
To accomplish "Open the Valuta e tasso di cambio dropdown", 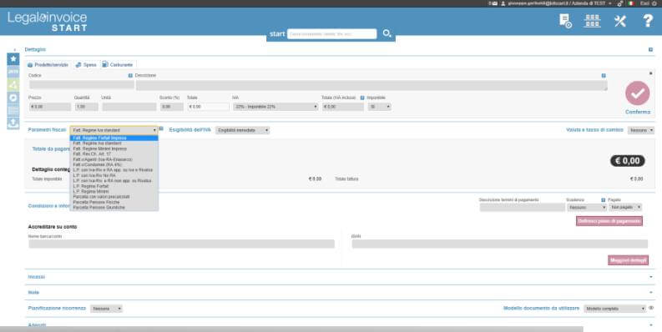I will click(641, 130).
